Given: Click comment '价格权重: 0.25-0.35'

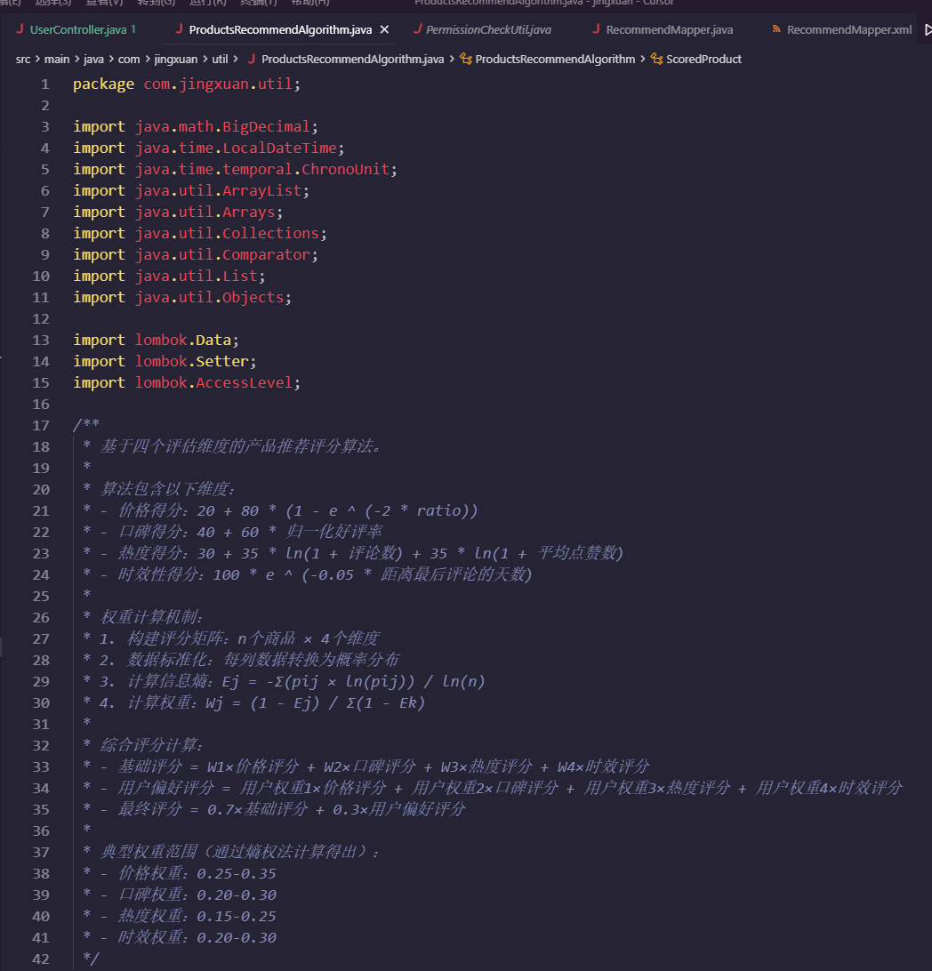Looking at the screenshot, I should pos(197,873).
